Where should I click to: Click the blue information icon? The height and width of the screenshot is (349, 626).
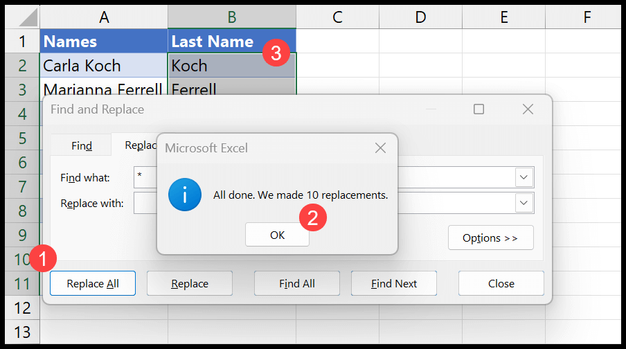185,195
